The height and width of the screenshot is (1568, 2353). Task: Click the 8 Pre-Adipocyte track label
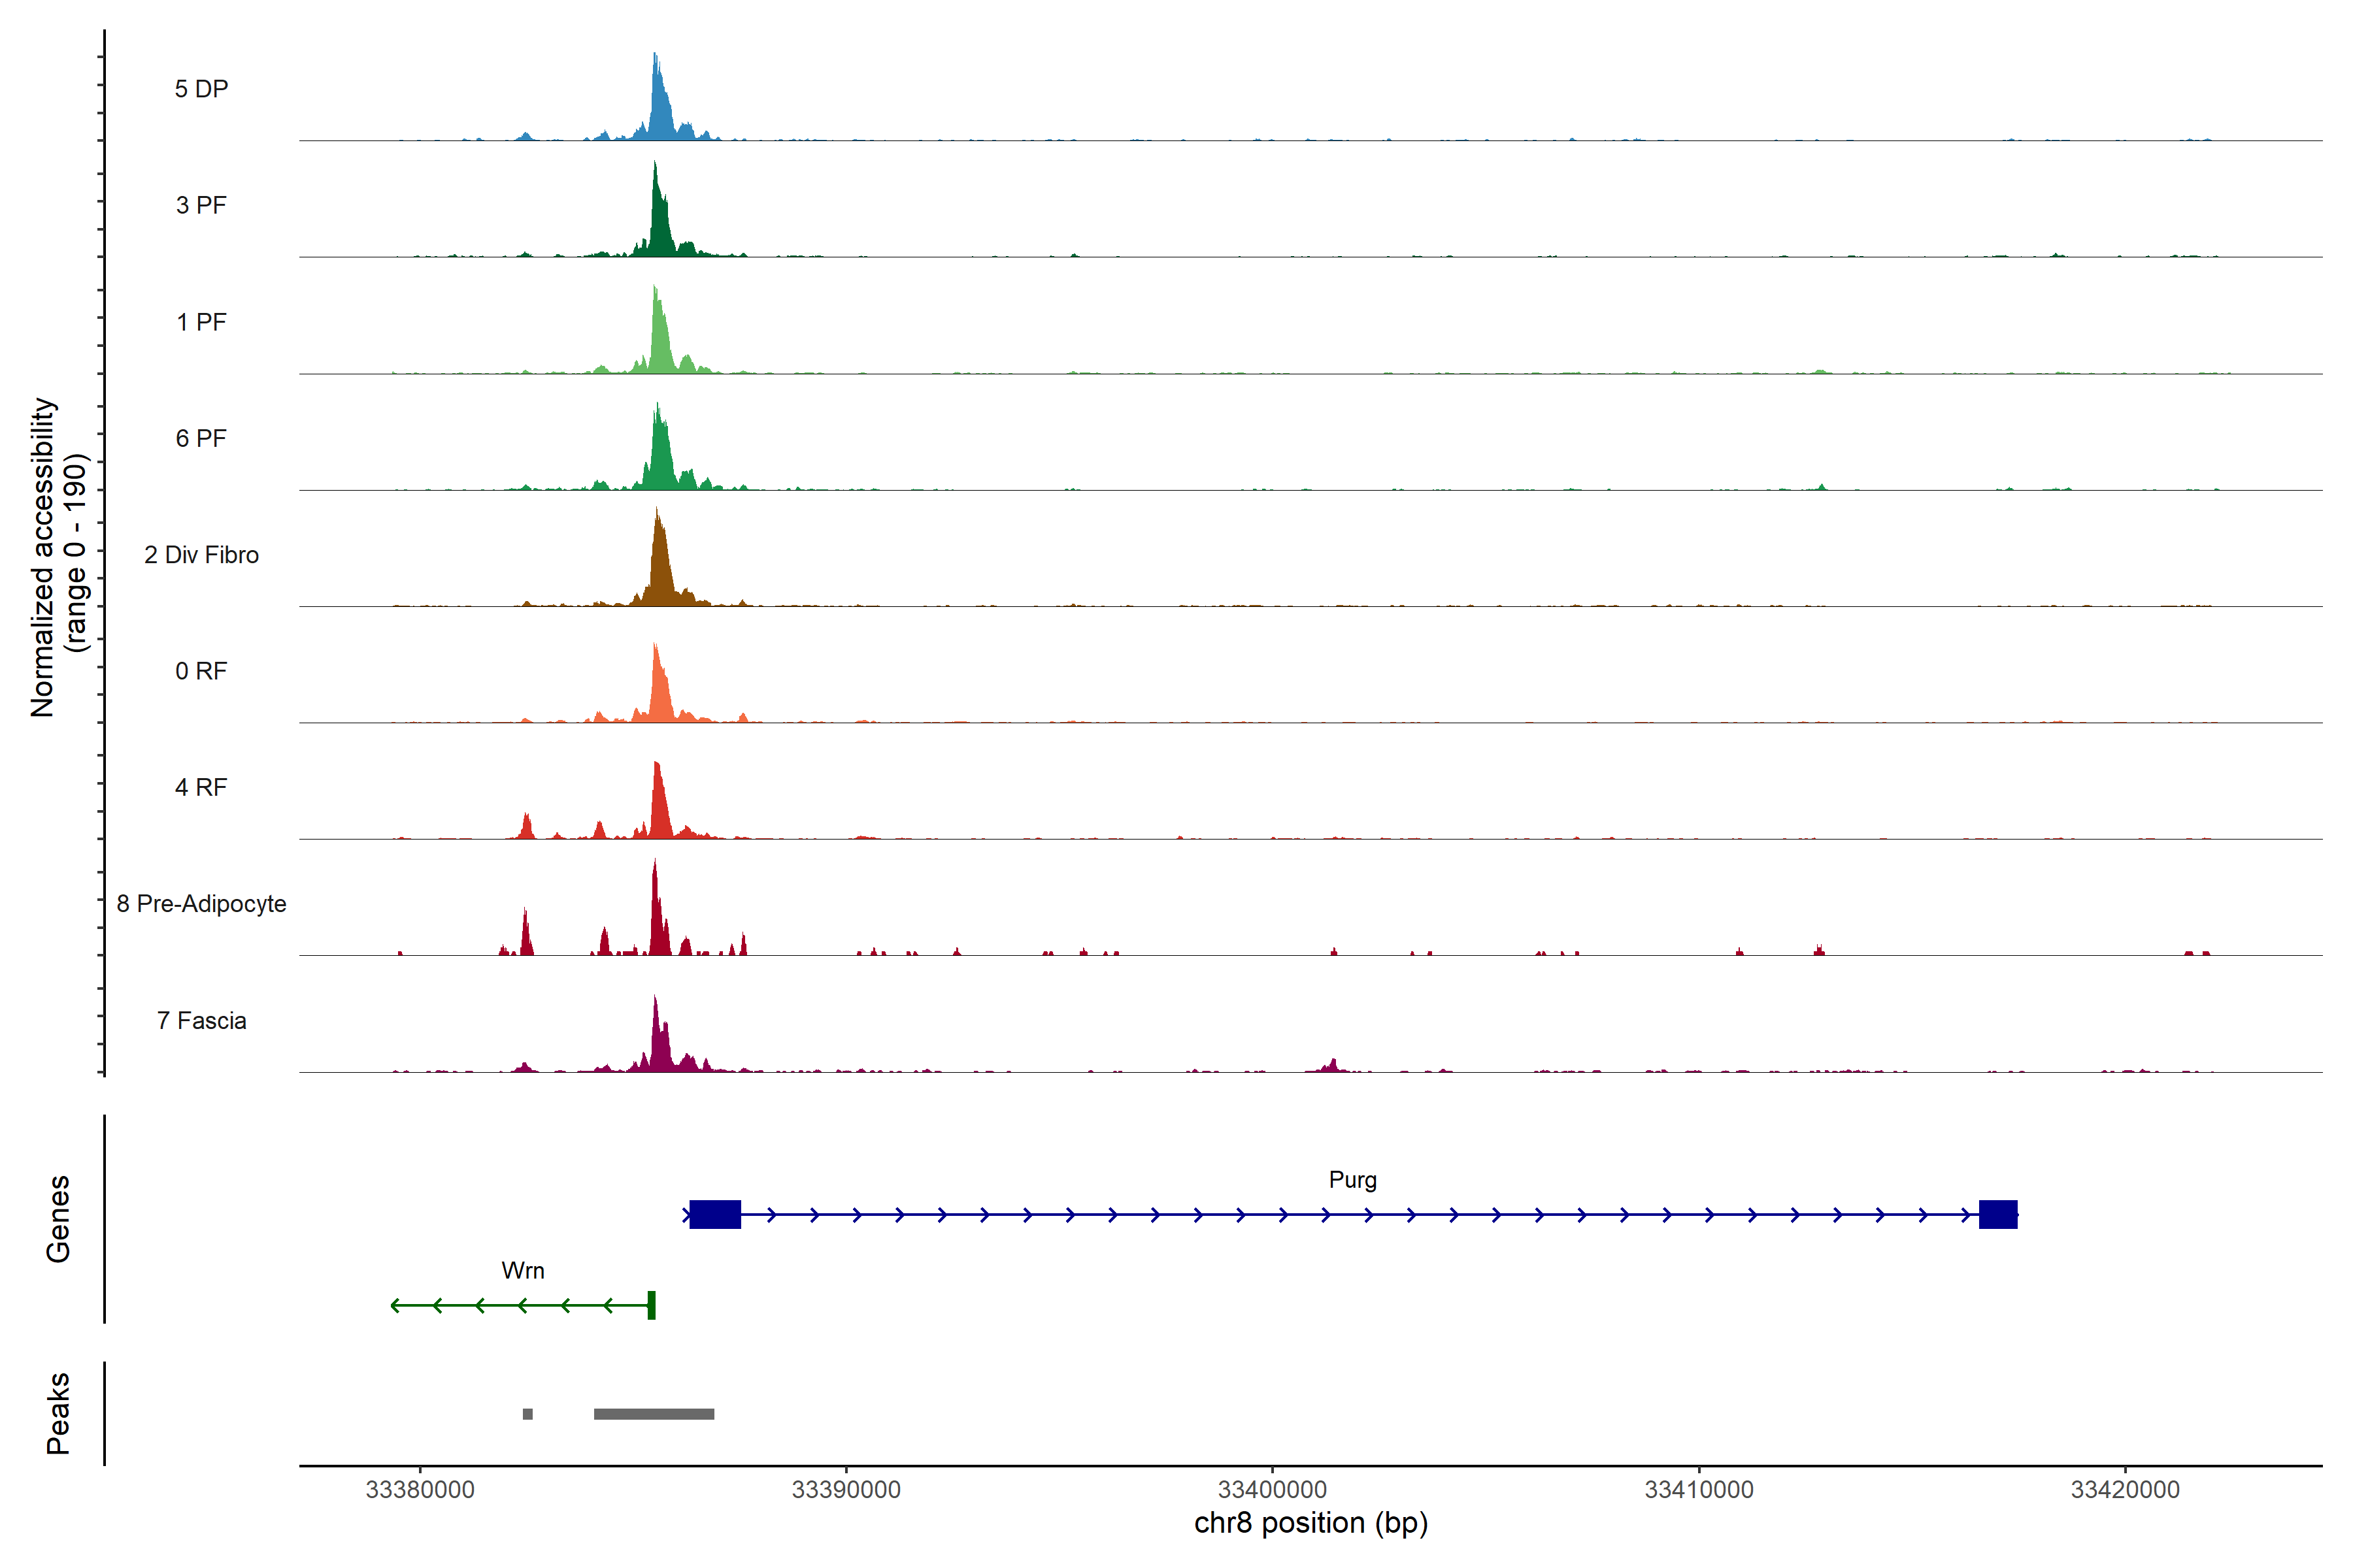201,904
